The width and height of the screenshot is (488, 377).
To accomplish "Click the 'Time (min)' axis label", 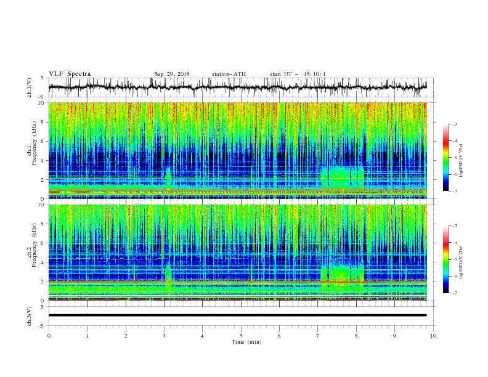I will tap(246, 342).
